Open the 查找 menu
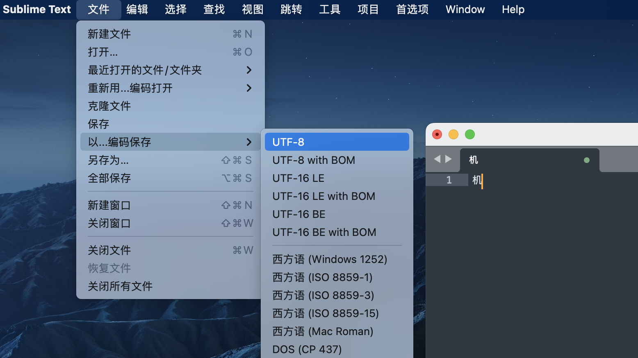Screen dimensions: 638x358 tap(214, 9)
